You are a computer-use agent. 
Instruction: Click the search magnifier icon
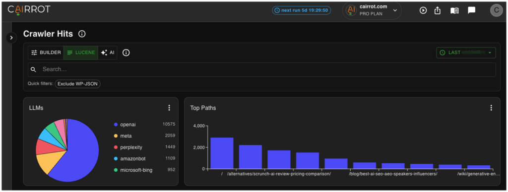tap(33, 69)
